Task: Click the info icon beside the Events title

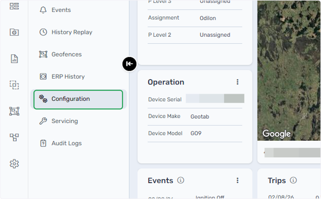Action: 181,180
